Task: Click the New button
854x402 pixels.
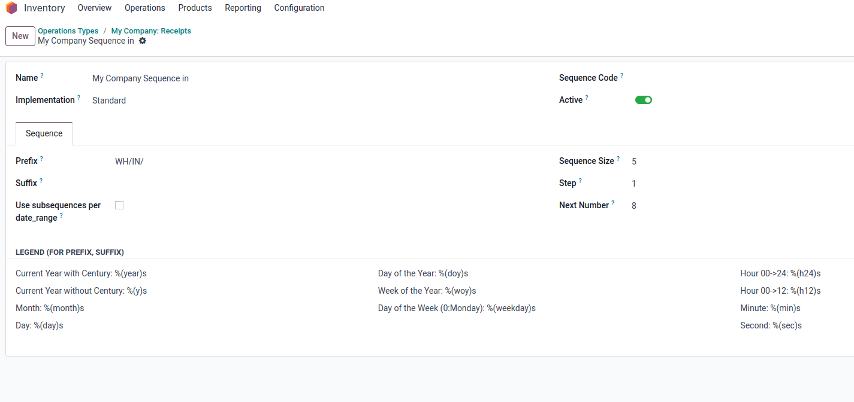Action: (20, 36)
